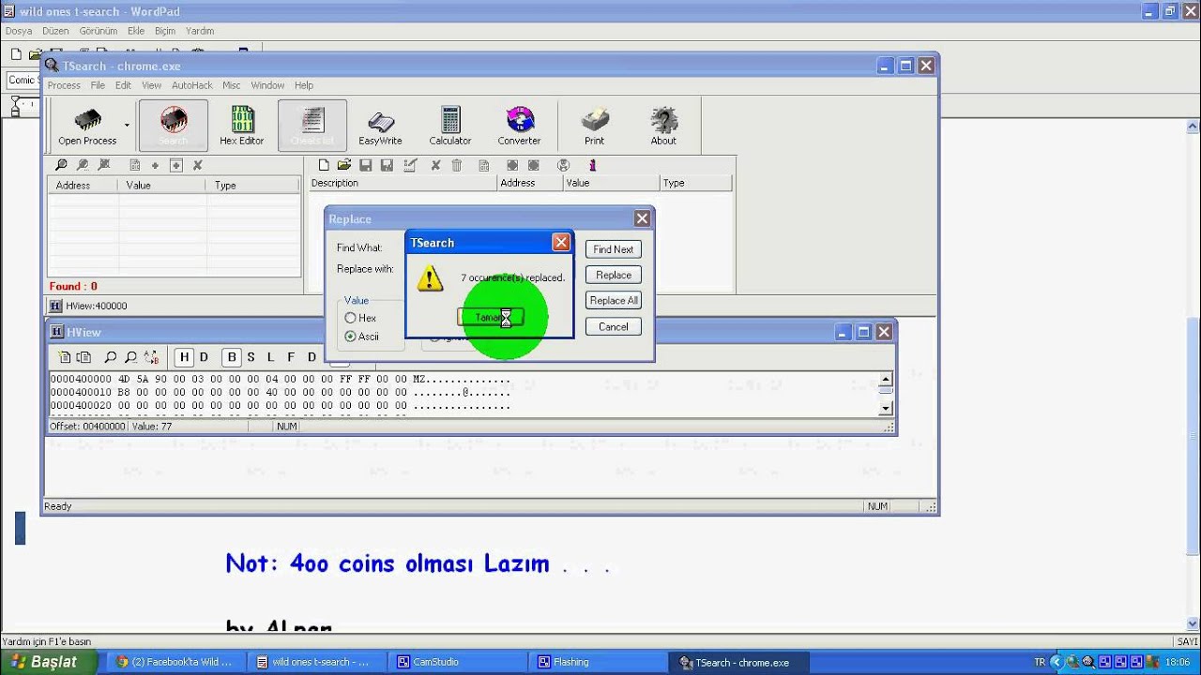
Task: Open the AutoHack menu
Action: click(191, 85)
